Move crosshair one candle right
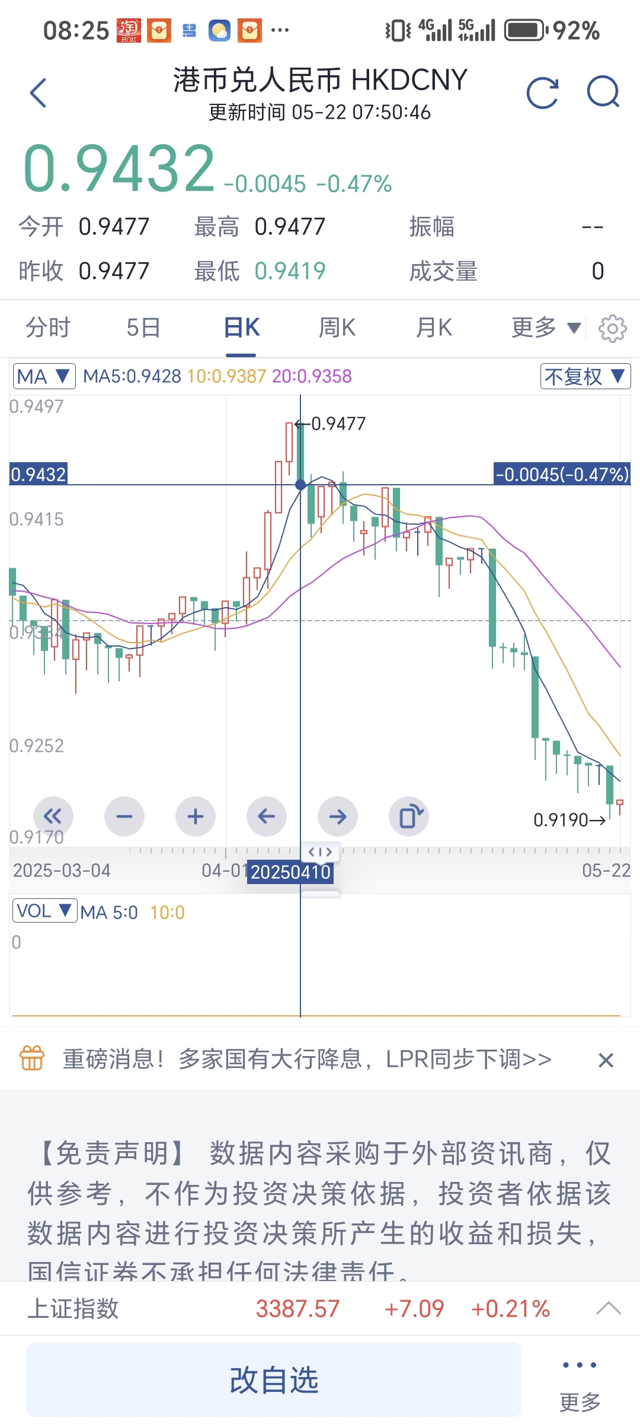640x1424 pixels. [x=338, y=816]
